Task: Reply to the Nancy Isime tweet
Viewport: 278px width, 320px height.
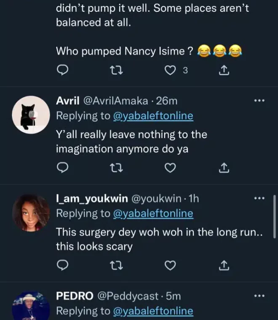Action: click(x=62, y=71)
